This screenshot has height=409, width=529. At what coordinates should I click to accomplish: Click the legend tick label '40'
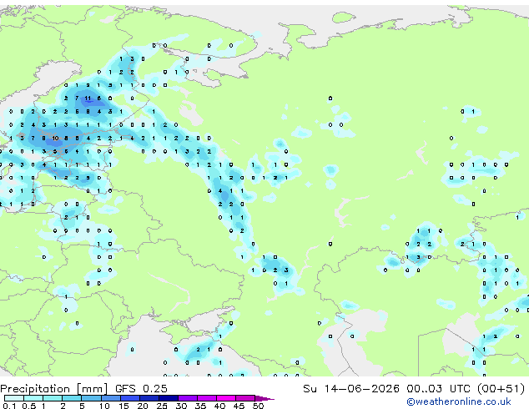[x=219, y=406]
